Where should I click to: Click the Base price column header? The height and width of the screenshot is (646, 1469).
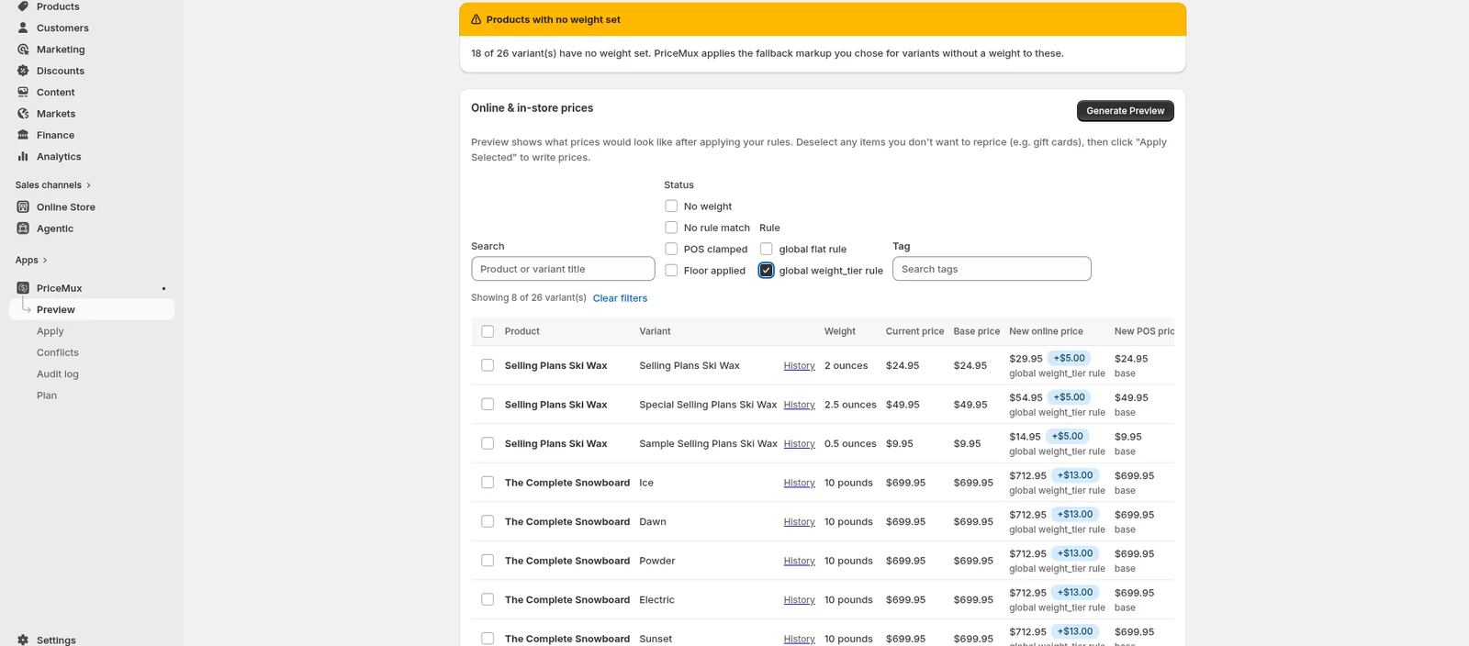coord(976,331)
